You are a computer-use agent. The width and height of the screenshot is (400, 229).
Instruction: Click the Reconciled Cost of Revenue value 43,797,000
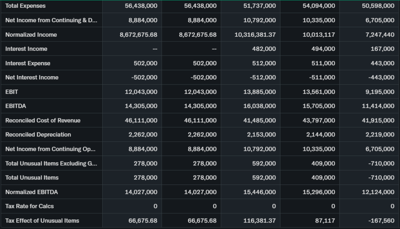click(x=319, y=120)
